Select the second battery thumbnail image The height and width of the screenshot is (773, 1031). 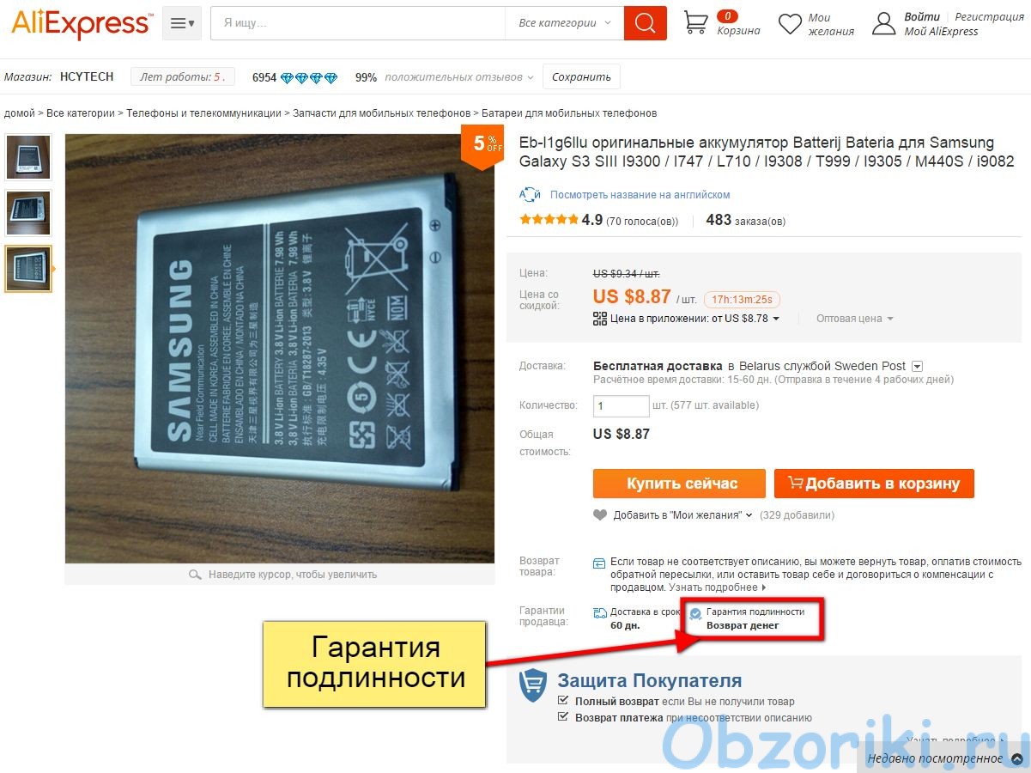point(28,213)
